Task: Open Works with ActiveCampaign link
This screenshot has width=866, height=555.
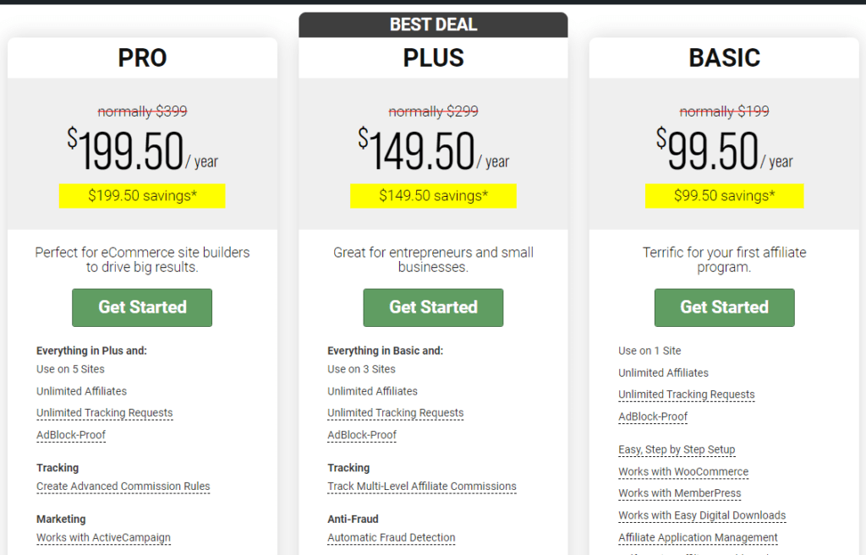Action: click(103, 538)
